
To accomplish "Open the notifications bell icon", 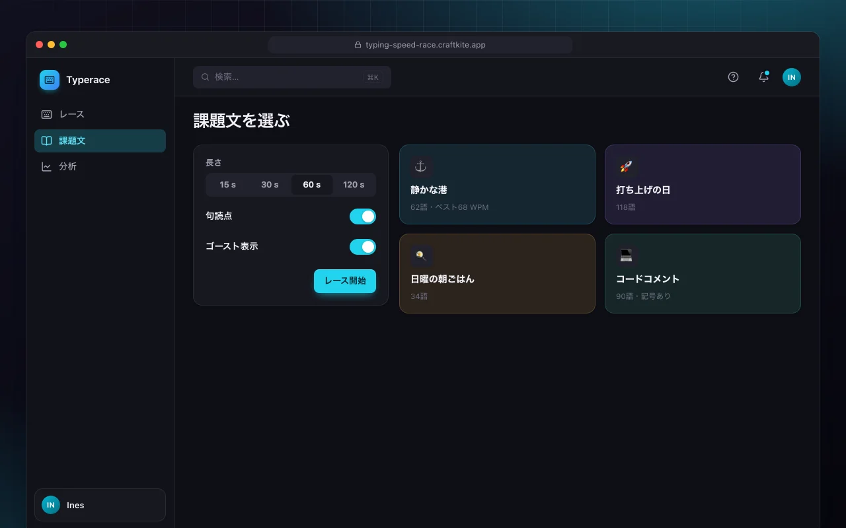I will 763,77.
